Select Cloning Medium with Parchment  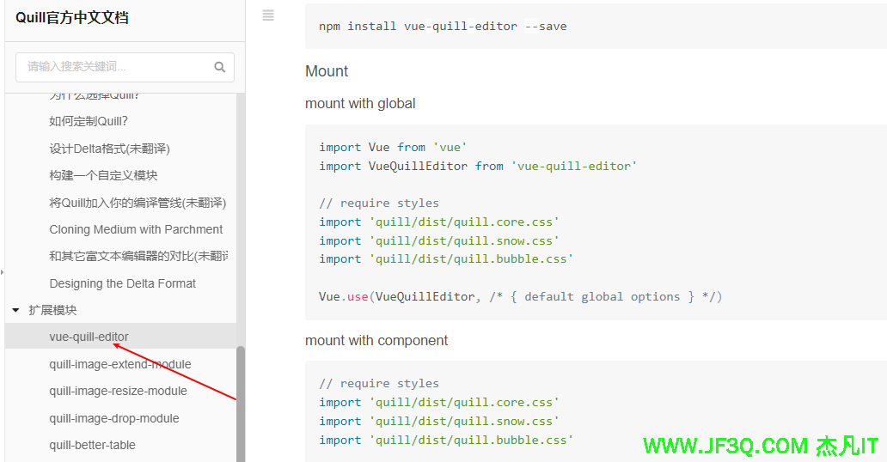point(136,229)
